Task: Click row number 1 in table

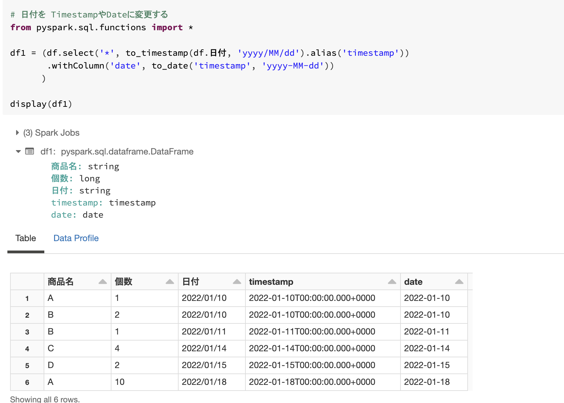Action: [x=27, y=298]
